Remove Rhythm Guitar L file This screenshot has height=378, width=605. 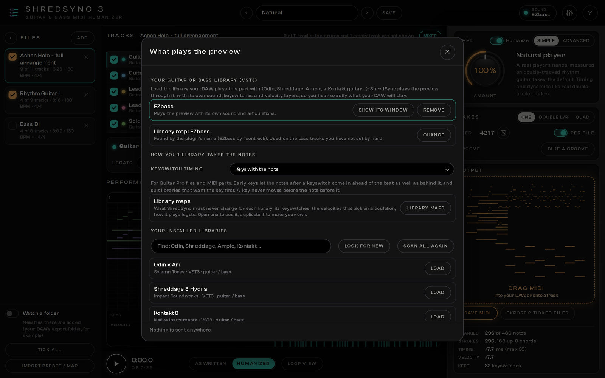click(86, 95)
